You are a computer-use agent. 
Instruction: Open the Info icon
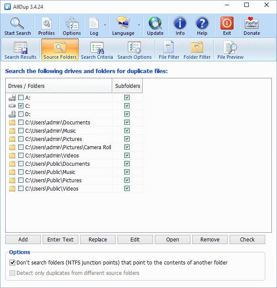point(180,23)
